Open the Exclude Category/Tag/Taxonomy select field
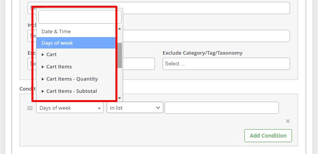This screenshot has width=318, height=154. [x=226, y=64]
